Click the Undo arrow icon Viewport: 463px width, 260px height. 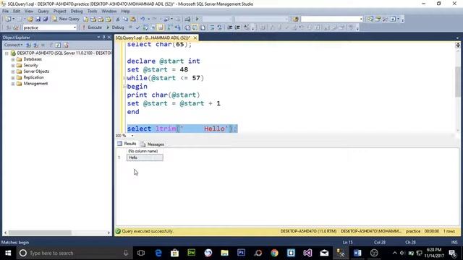coord(143,19)
